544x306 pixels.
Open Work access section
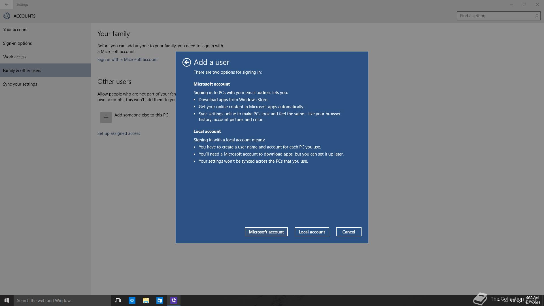pyautogui.click(x=45, y=57)
